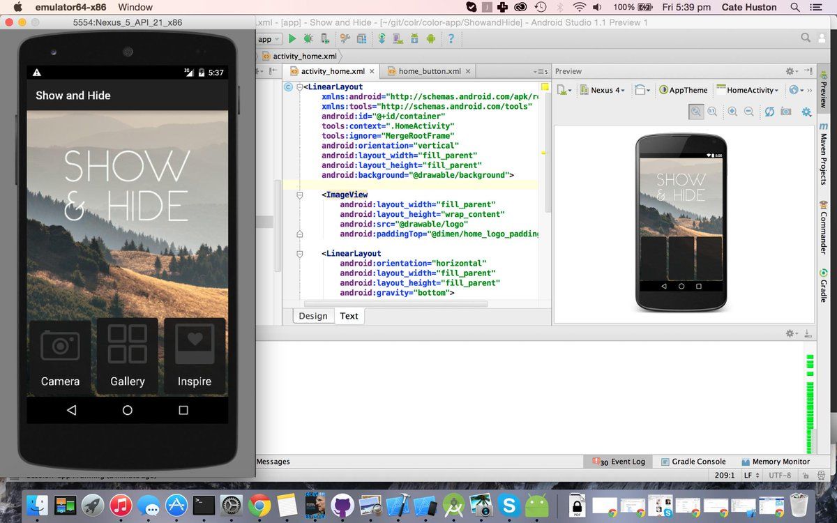Screen dimensions: 837x523
Task: Switch to the home_button.xml tab
Action: [428, 70]
